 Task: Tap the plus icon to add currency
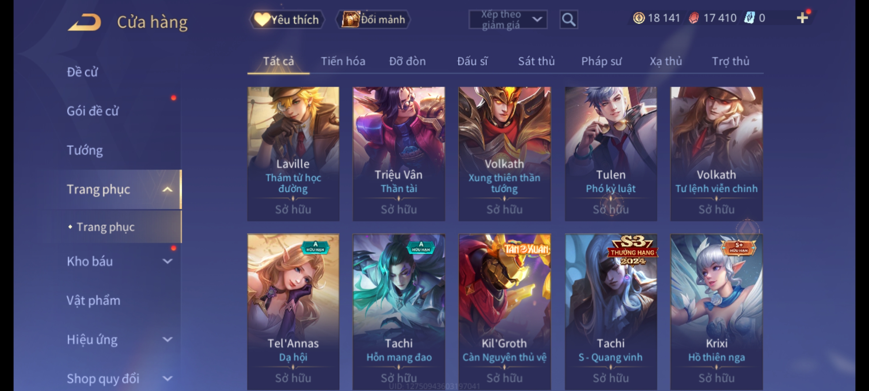(x=802, y=18)
